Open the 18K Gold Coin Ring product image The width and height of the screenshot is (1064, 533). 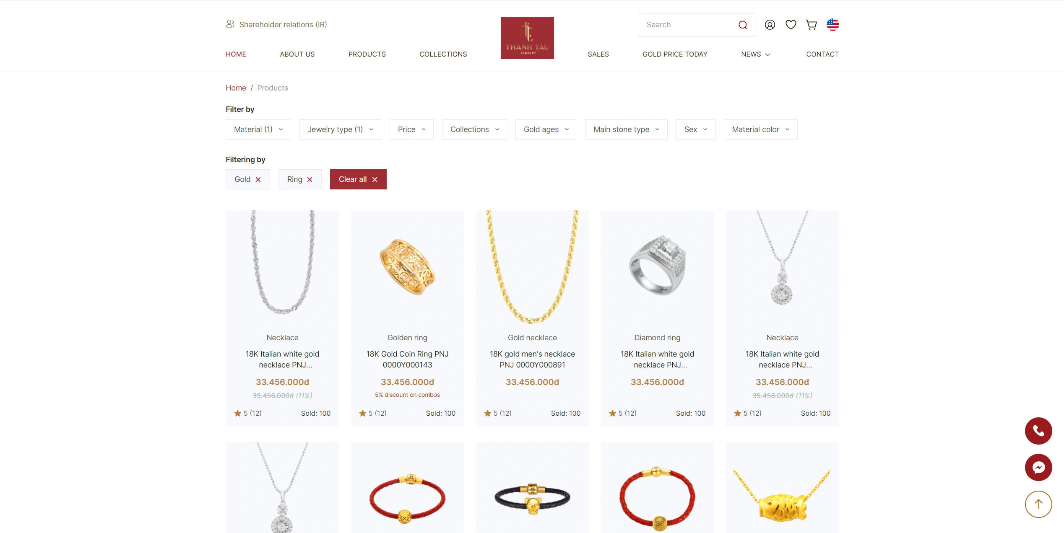[x=407, y=267]
